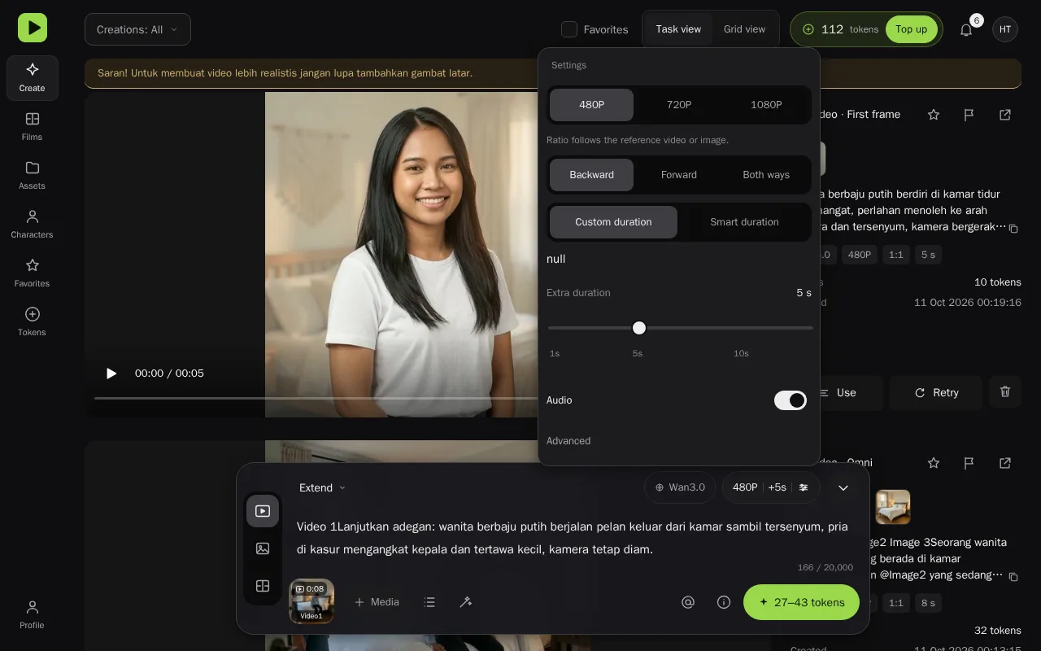Open the Tokens page in sidebar
1041x651 pixels.
point(33,322)
